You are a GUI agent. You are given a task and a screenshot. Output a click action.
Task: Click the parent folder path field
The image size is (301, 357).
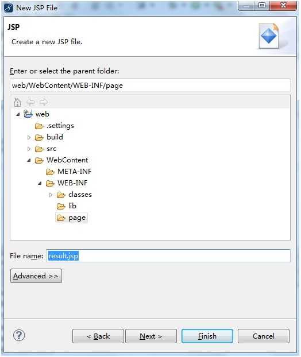[x=150, y=86]
